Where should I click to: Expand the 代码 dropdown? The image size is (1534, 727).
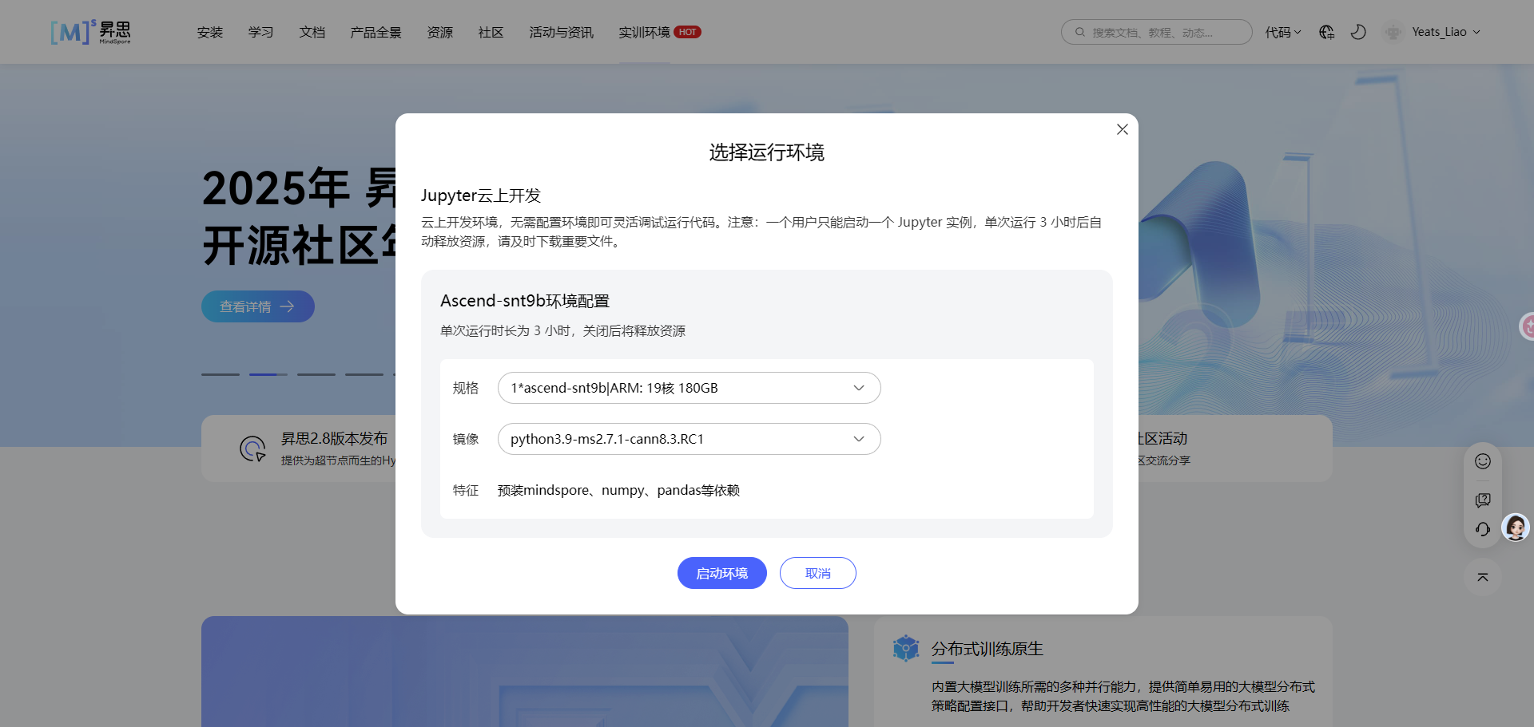pyautogui.click(x=1283, y=32)
